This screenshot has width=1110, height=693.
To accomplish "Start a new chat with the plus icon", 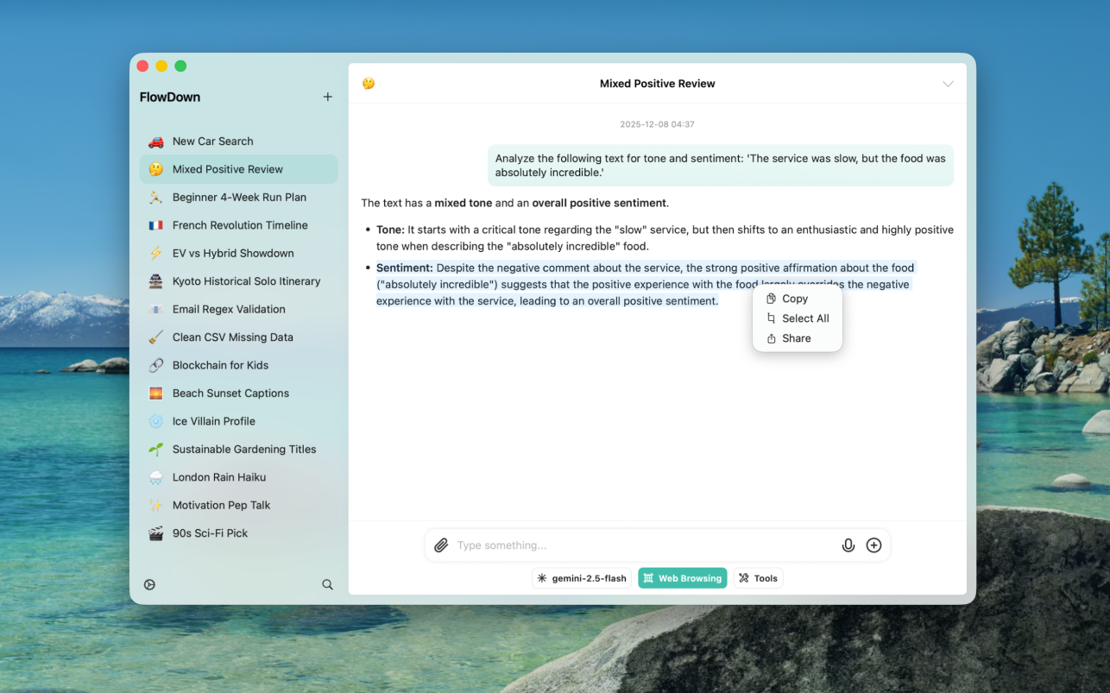I will pos(327,97).
